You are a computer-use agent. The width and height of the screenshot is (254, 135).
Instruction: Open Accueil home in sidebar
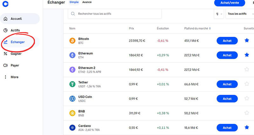click(x=20, y=19)
